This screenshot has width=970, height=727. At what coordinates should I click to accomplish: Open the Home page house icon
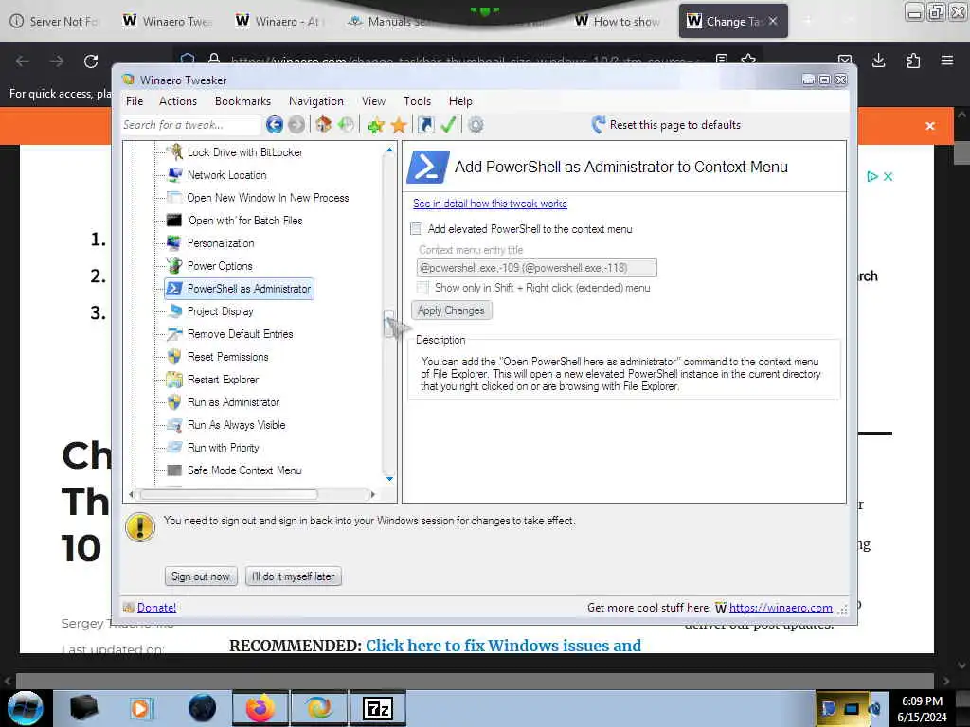coord(324,125)
